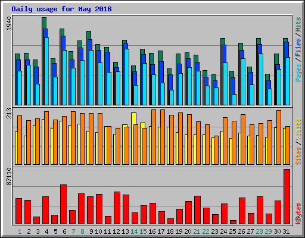Click day label '6' on the x-axis

(x=64, y=231)
